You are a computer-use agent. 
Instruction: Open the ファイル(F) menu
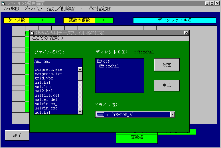[11, 9]
